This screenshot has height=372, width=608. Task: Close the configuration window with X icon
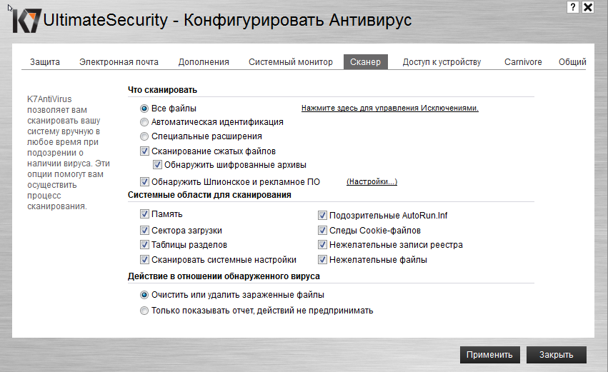point(588,7)
